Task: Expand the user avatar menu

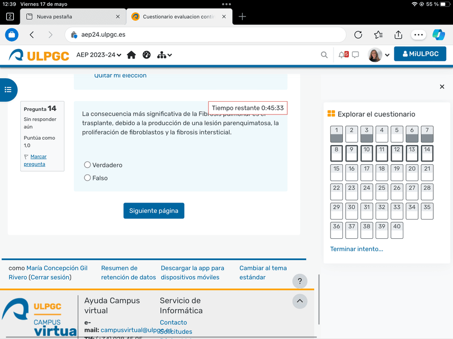Action: (x=379, y=55)
